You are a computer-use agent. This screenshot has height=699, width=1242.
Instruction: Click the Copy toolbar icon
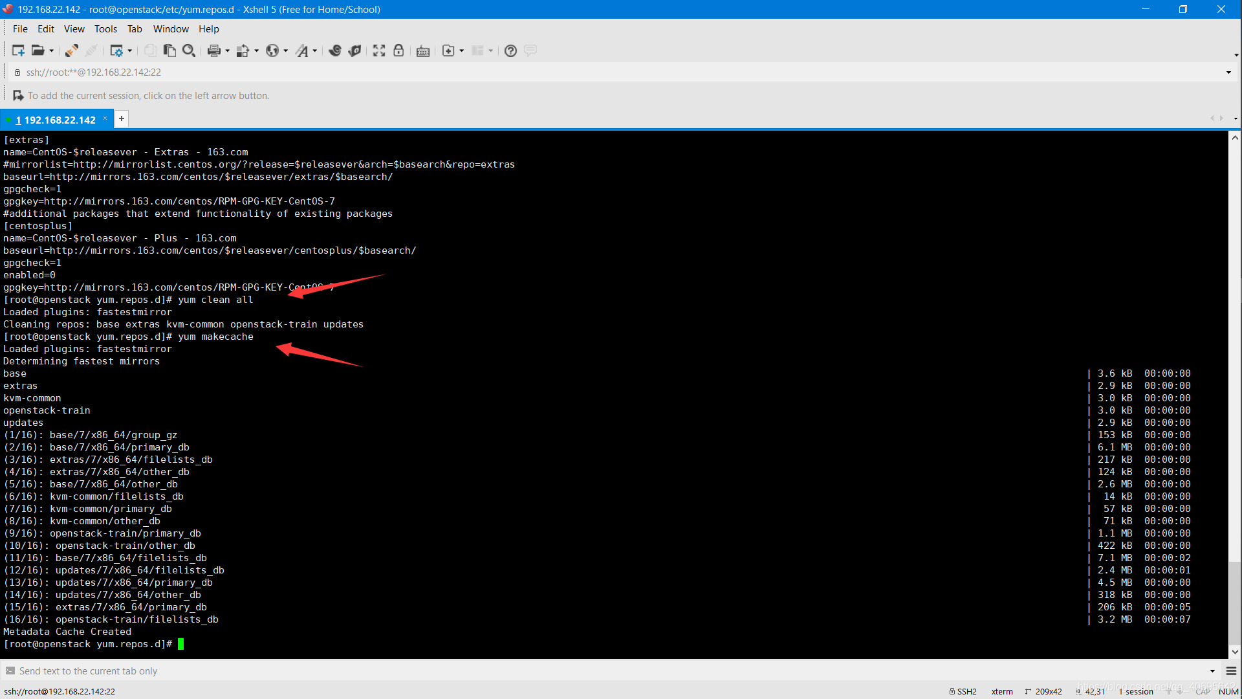tap(150, 50)
